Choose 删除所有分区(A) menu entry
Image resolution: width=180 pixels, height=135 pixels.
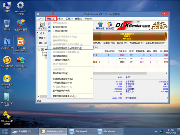[70, 73]
